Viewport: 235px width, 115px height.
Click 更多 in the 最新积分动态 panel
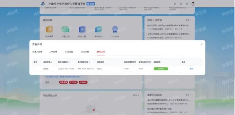click(189, 95)
